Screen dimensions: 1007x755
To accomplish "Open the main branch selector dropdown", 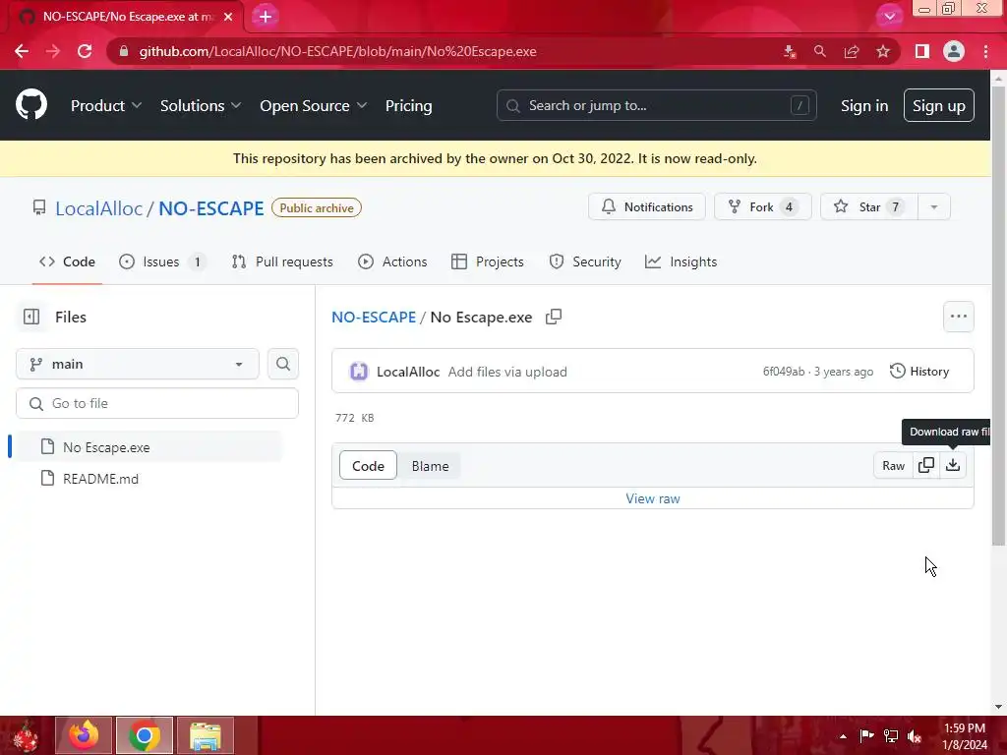I will 138,364.
